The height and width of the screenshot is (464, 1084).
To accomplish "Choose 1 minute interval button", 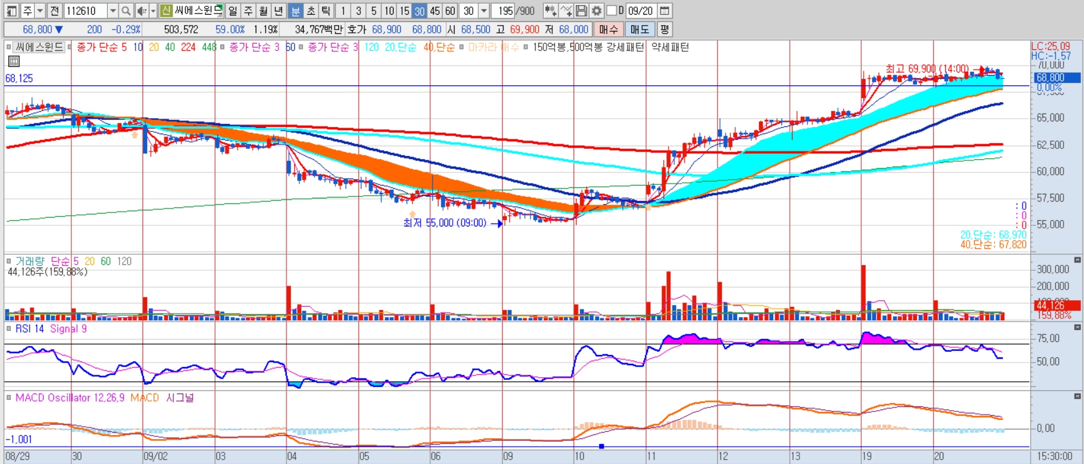I will [x=343, y=11].
